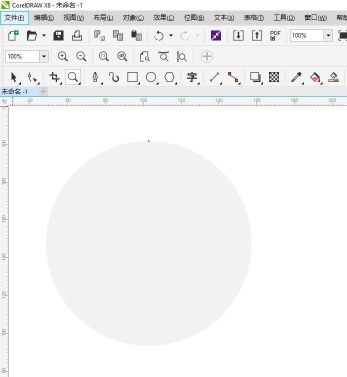
Task: Open the 效果(C) menu
Action: (163, 17)
